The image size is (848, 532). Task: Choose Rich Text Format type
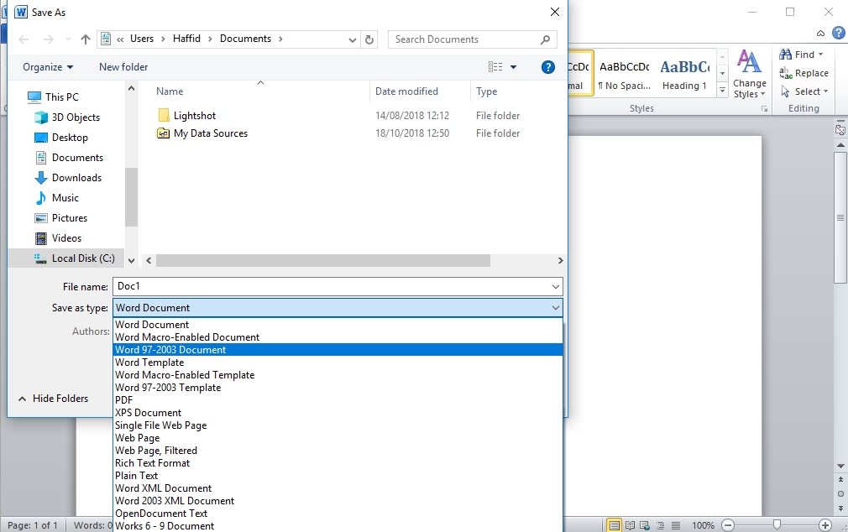338,463
